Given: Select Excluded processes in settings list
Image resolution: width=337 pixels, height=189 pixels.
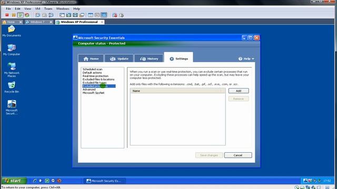Looking at the screenshot, I should (x=99, y=86).
